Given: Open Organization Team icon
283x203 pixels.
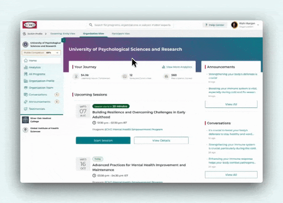Looking at the screenshot, I should coord(25,88).
